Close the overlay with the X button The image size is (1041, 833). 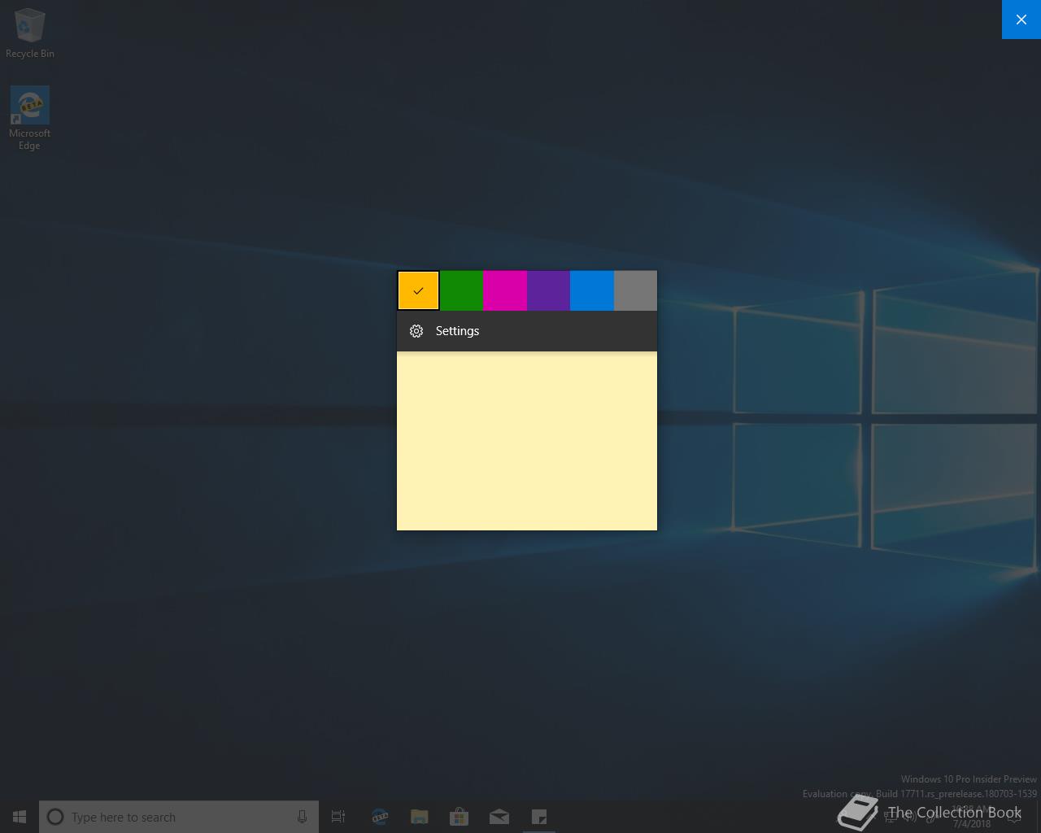[1021, 20]
